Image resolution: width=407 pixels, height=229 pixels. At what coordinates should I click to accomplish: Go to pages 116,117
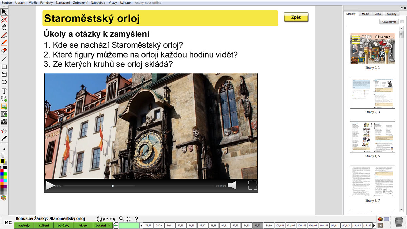pos(367,225)
